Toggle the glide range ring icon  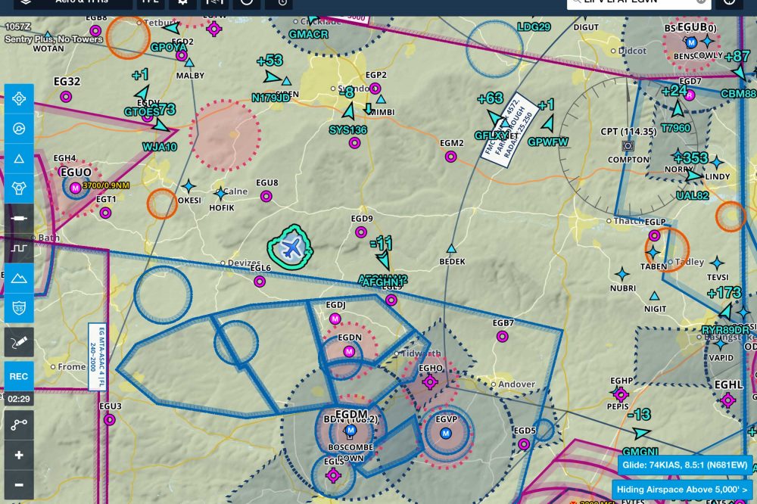tap(19, 188)
